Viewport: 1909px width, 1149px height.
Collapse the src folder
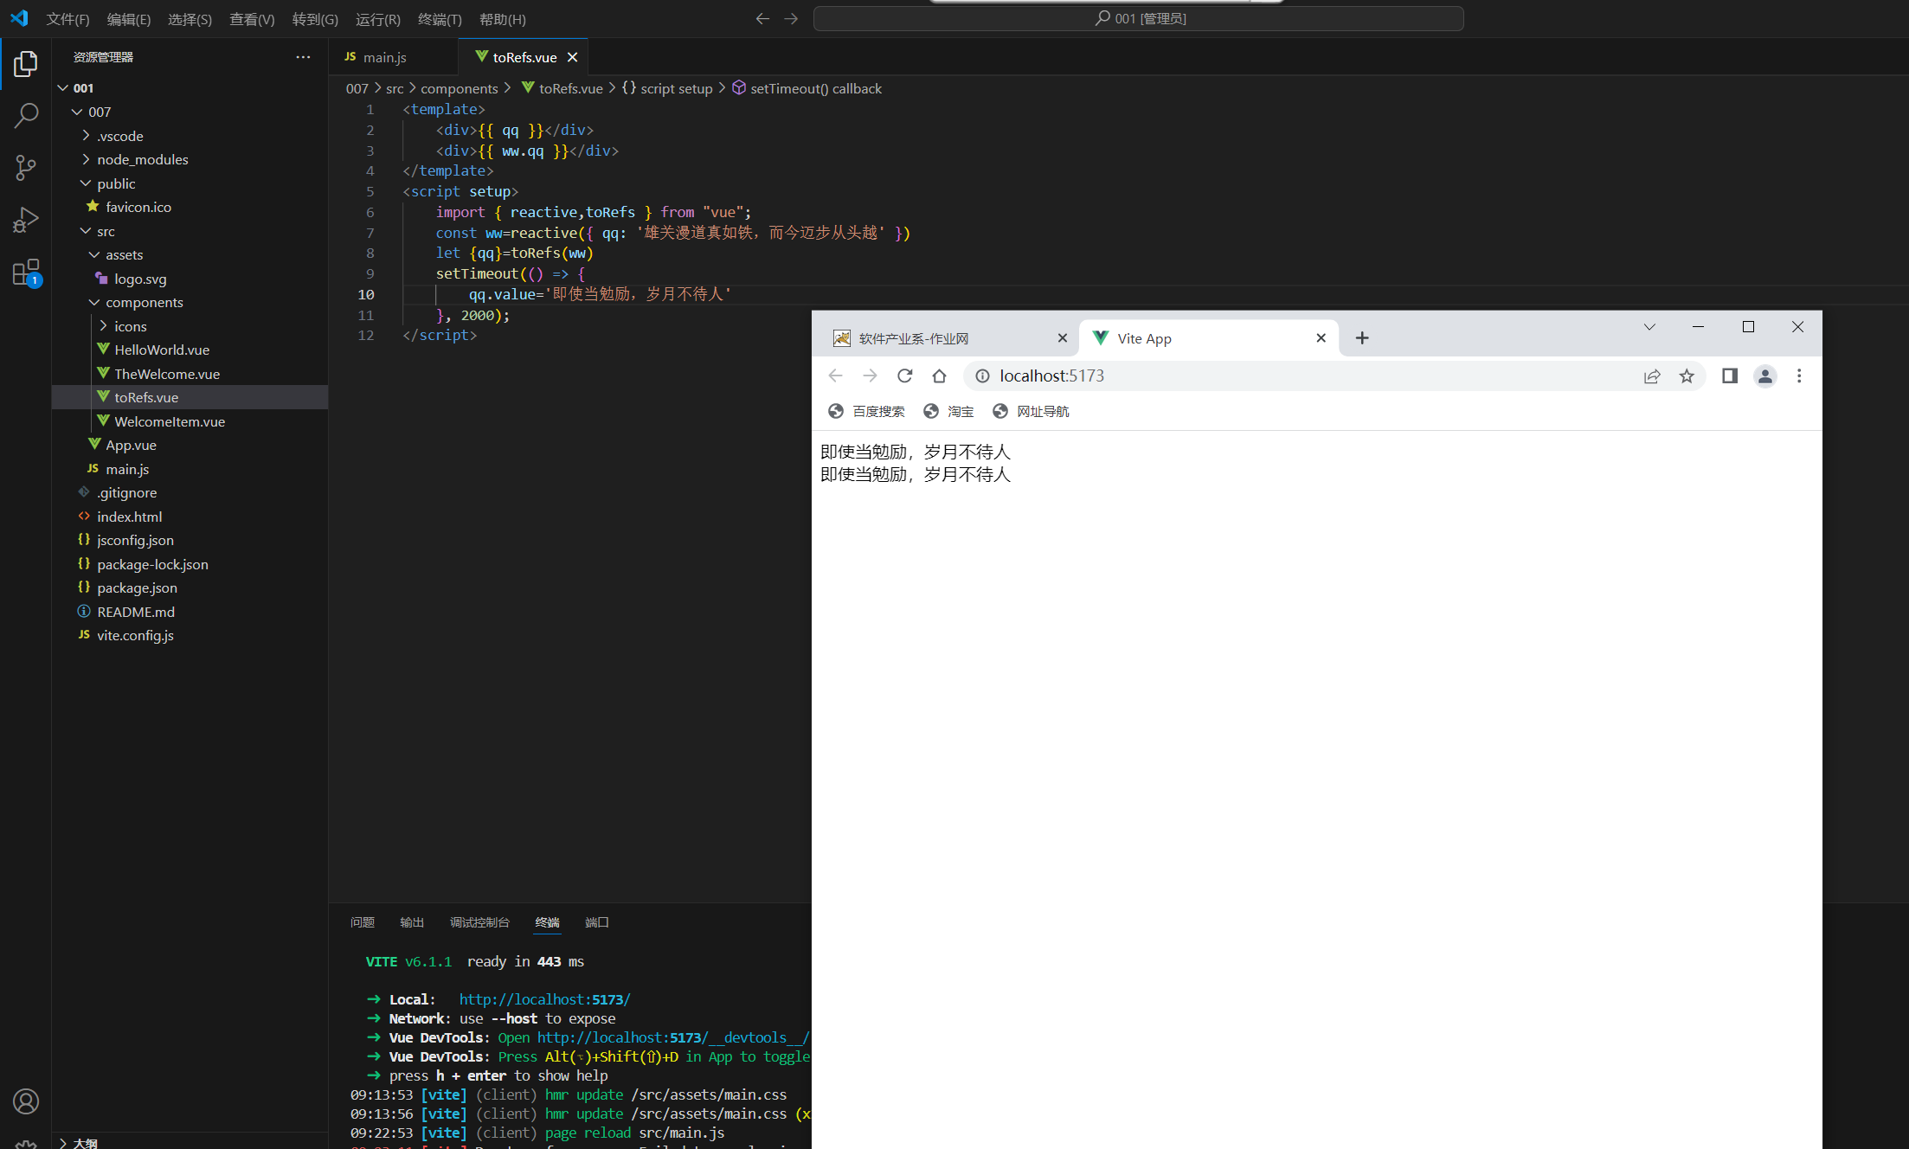(x=86, y=231)
